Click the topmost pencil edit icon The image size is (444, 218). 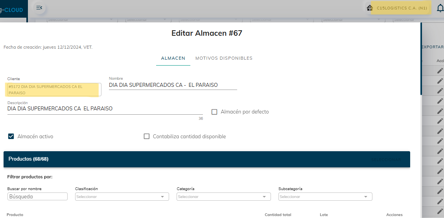coord(440,71)
